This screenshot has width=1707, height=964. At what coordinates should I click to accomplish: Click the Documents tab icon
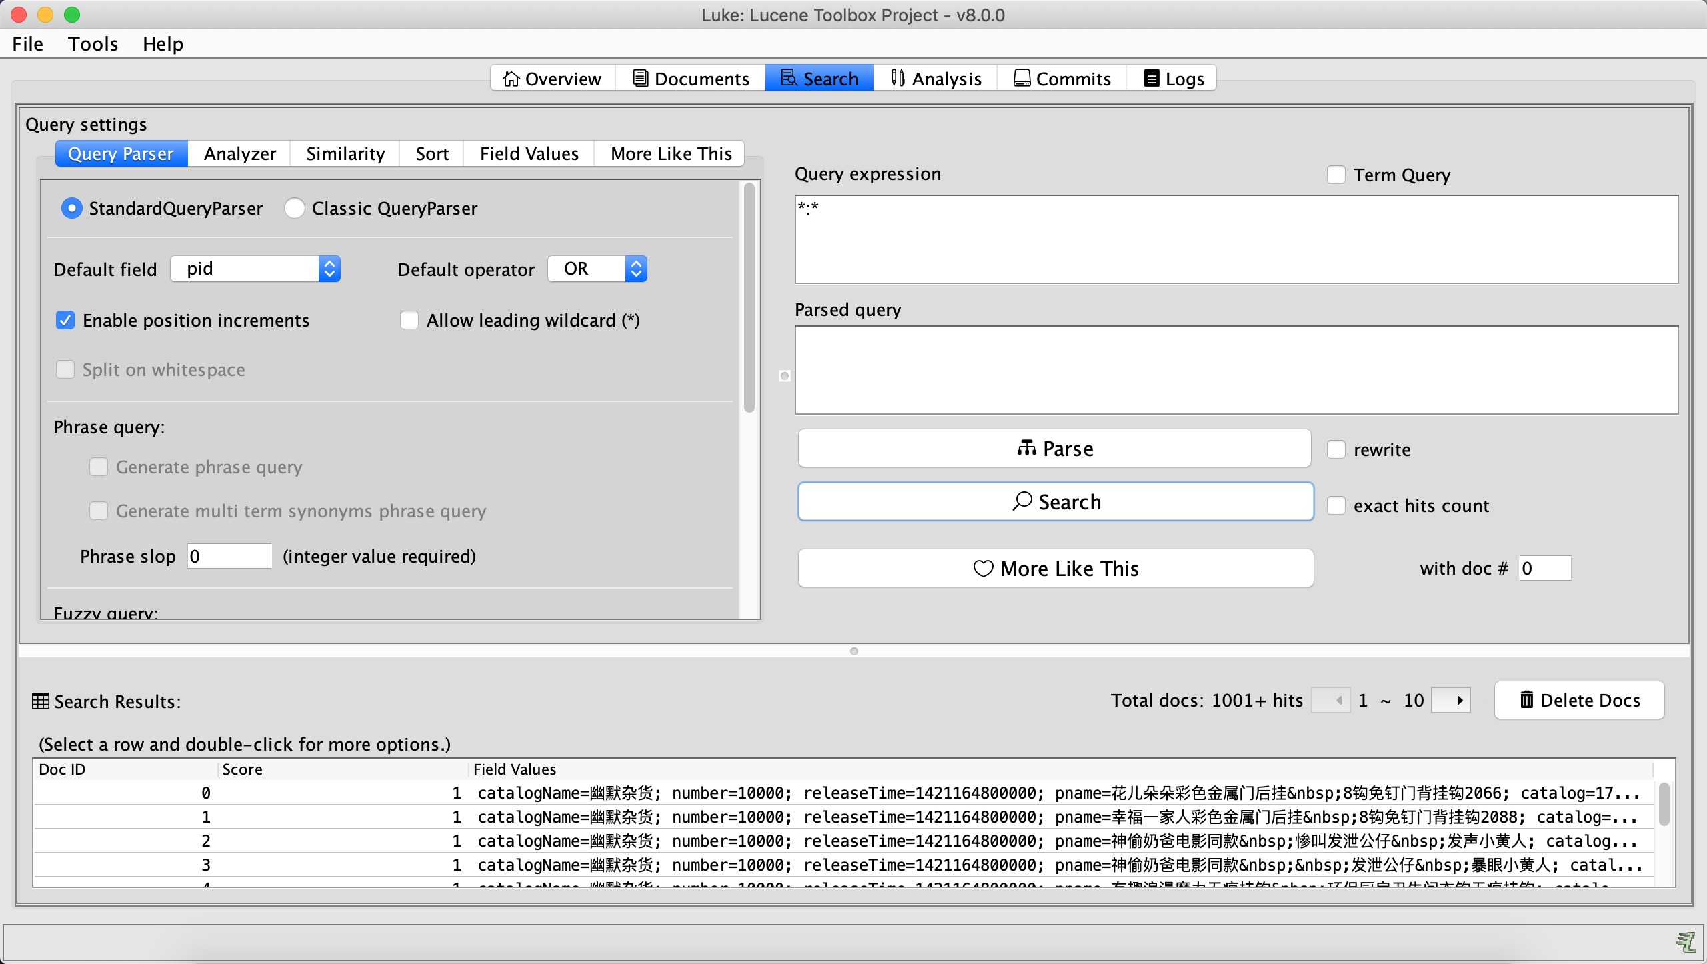tap(640, 77)
